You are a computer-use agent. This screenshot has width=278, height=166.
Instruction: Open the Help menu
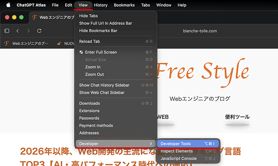coord(182,5)
